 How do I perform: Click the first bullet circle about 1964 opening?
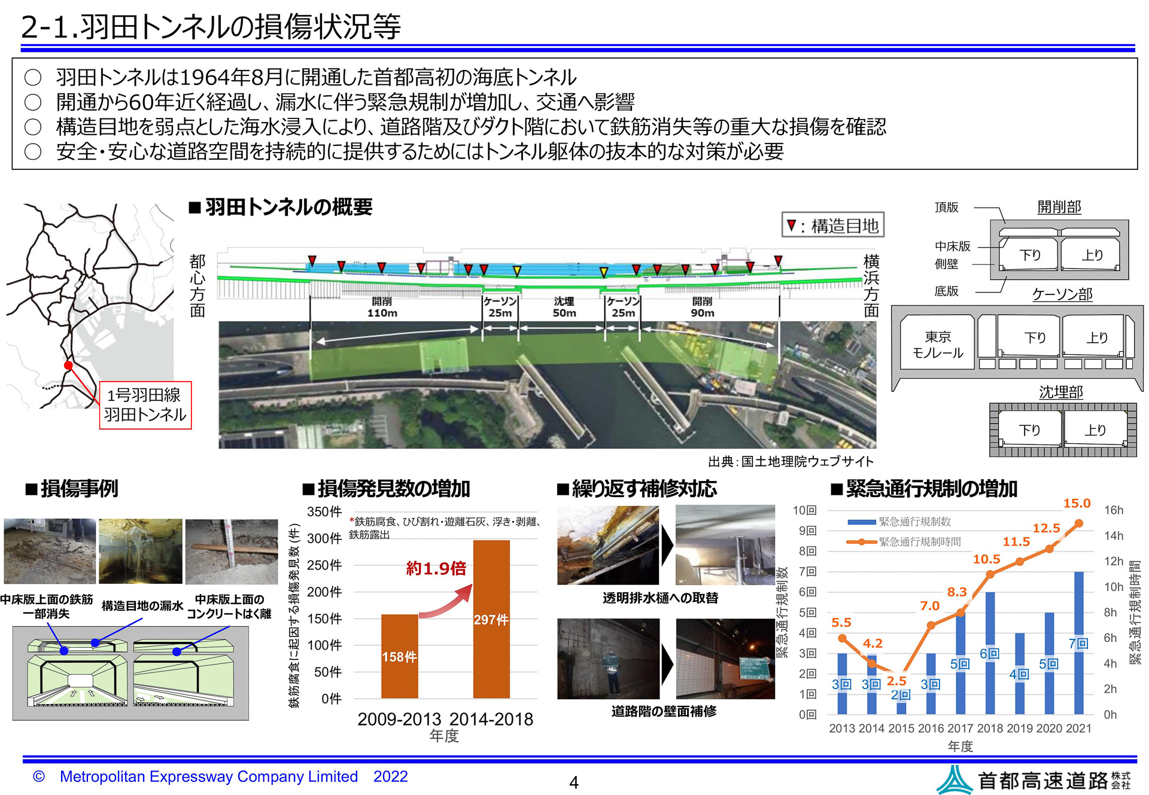(33, 77)
